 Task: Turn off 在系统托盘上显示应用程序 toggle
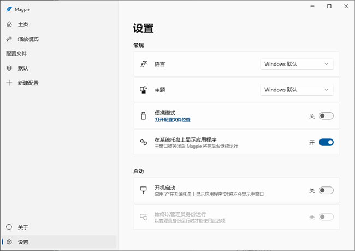326,142
